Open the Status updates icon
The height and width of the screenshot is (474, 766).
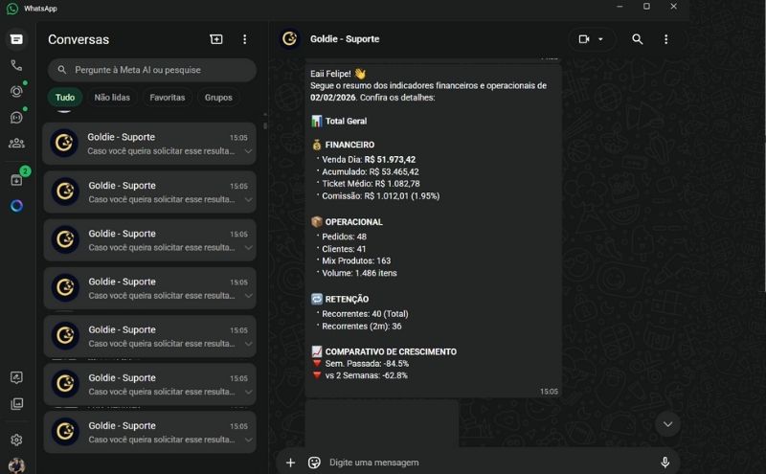(16, 91)
